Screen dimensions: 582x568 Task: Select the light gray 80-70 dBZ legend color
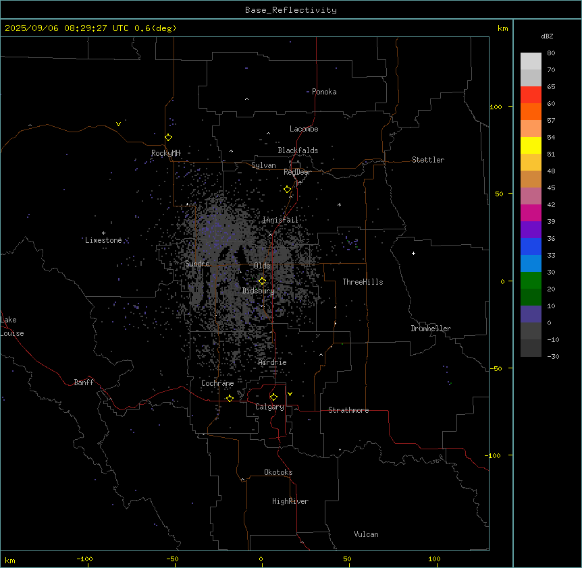point(531,61)
